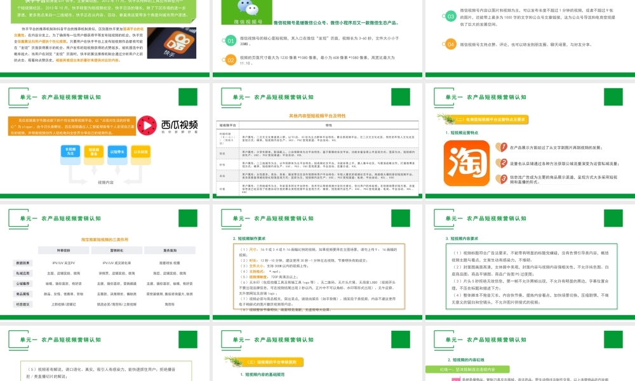The image size is (635, 381).
Task: Select the yellow 以长助短 flowchart box
Action: pos(141,151)
